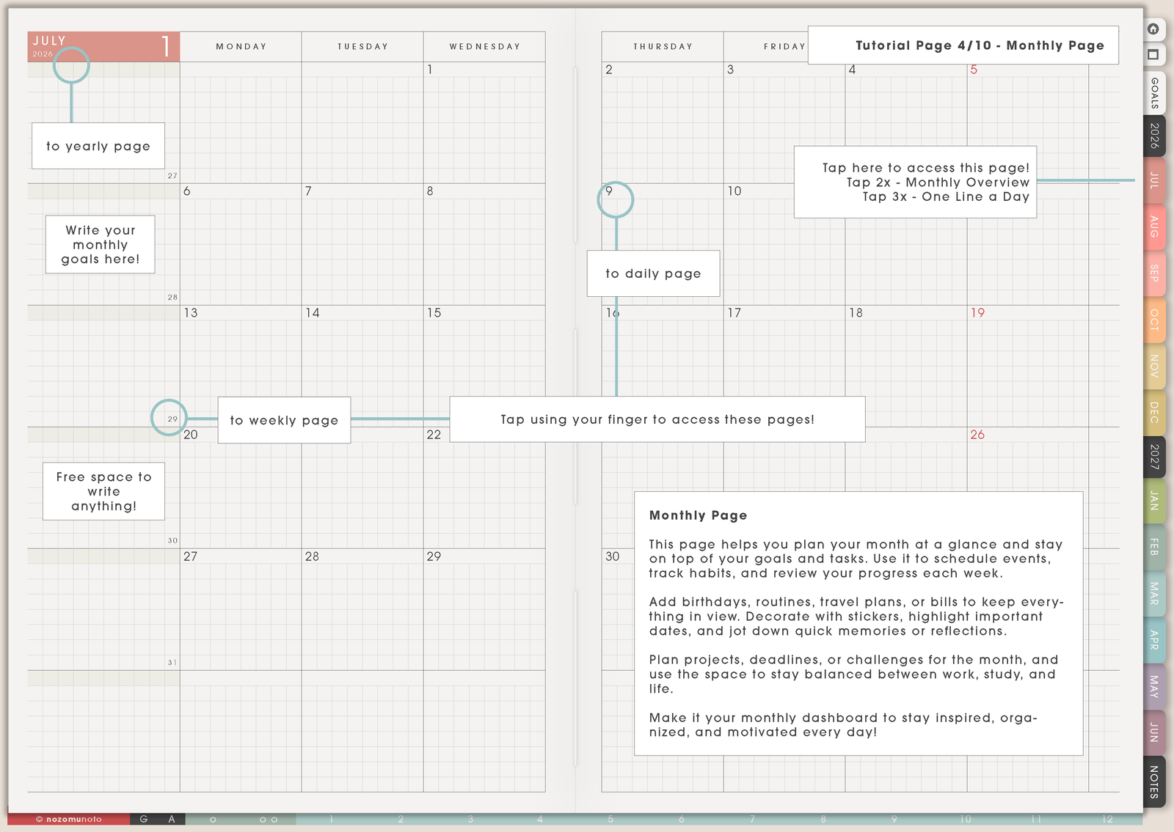The height and width of the screenshot is (832, 1174).
Task: Select the A button in bottom bar
Action: pos(172,820)
